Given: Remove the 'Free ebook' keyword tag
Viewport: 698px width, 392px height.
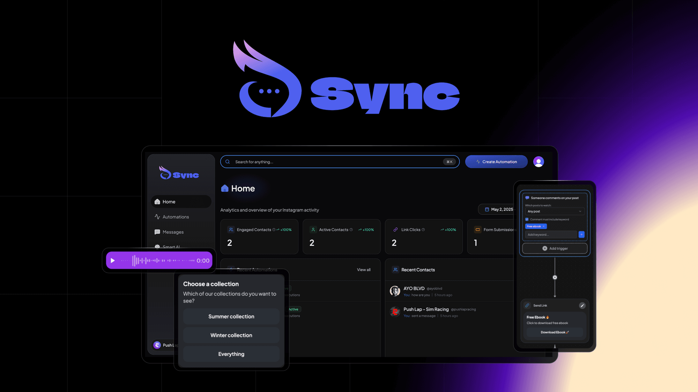Looking at the screenshot, I should [x=544, y=226].
